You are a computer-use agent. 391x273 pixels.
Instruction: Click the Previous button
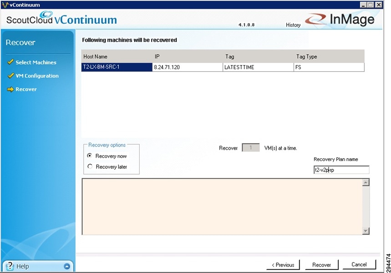[x=283, y=265]
